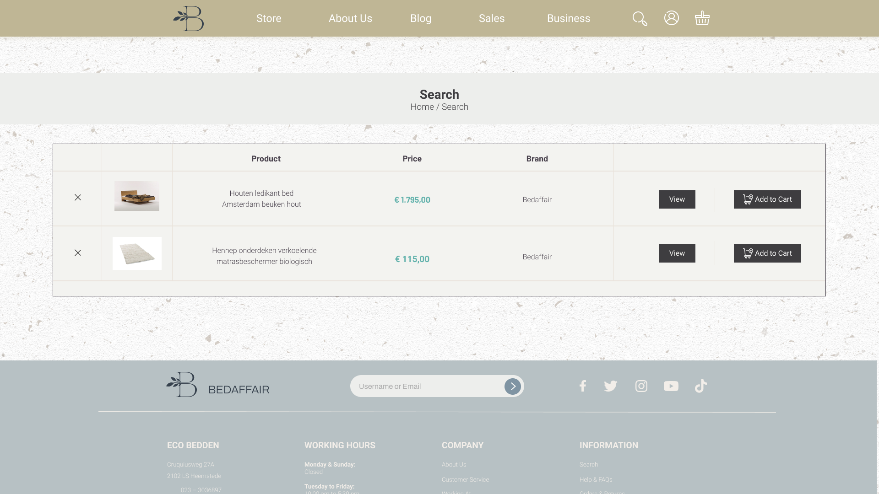Remove Houten ledikant bed row
Image resolution: width=879 pixels, height=494 pixels.
pos(78,198)
